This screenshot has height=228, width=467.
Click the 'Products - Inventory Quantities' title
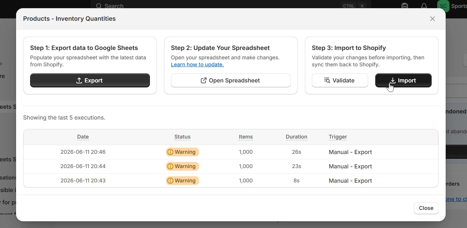click(x=70, y=19)
